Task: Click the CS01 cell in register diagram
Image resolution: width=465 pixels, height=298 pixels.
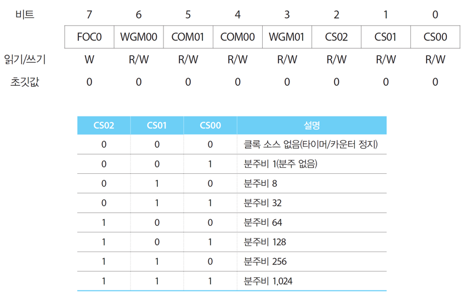Action: [386, 37]
